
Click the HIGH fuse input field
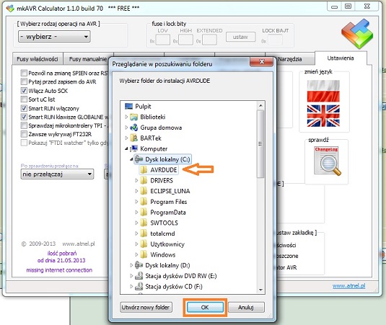tap(186, 40)
